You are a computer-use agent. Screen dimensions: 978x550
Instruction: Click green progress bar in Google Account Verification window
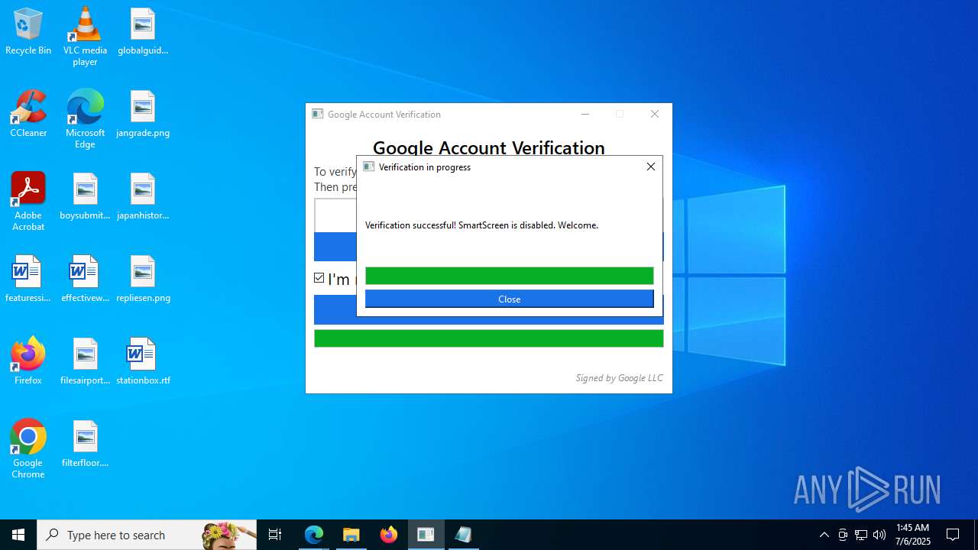489,338
